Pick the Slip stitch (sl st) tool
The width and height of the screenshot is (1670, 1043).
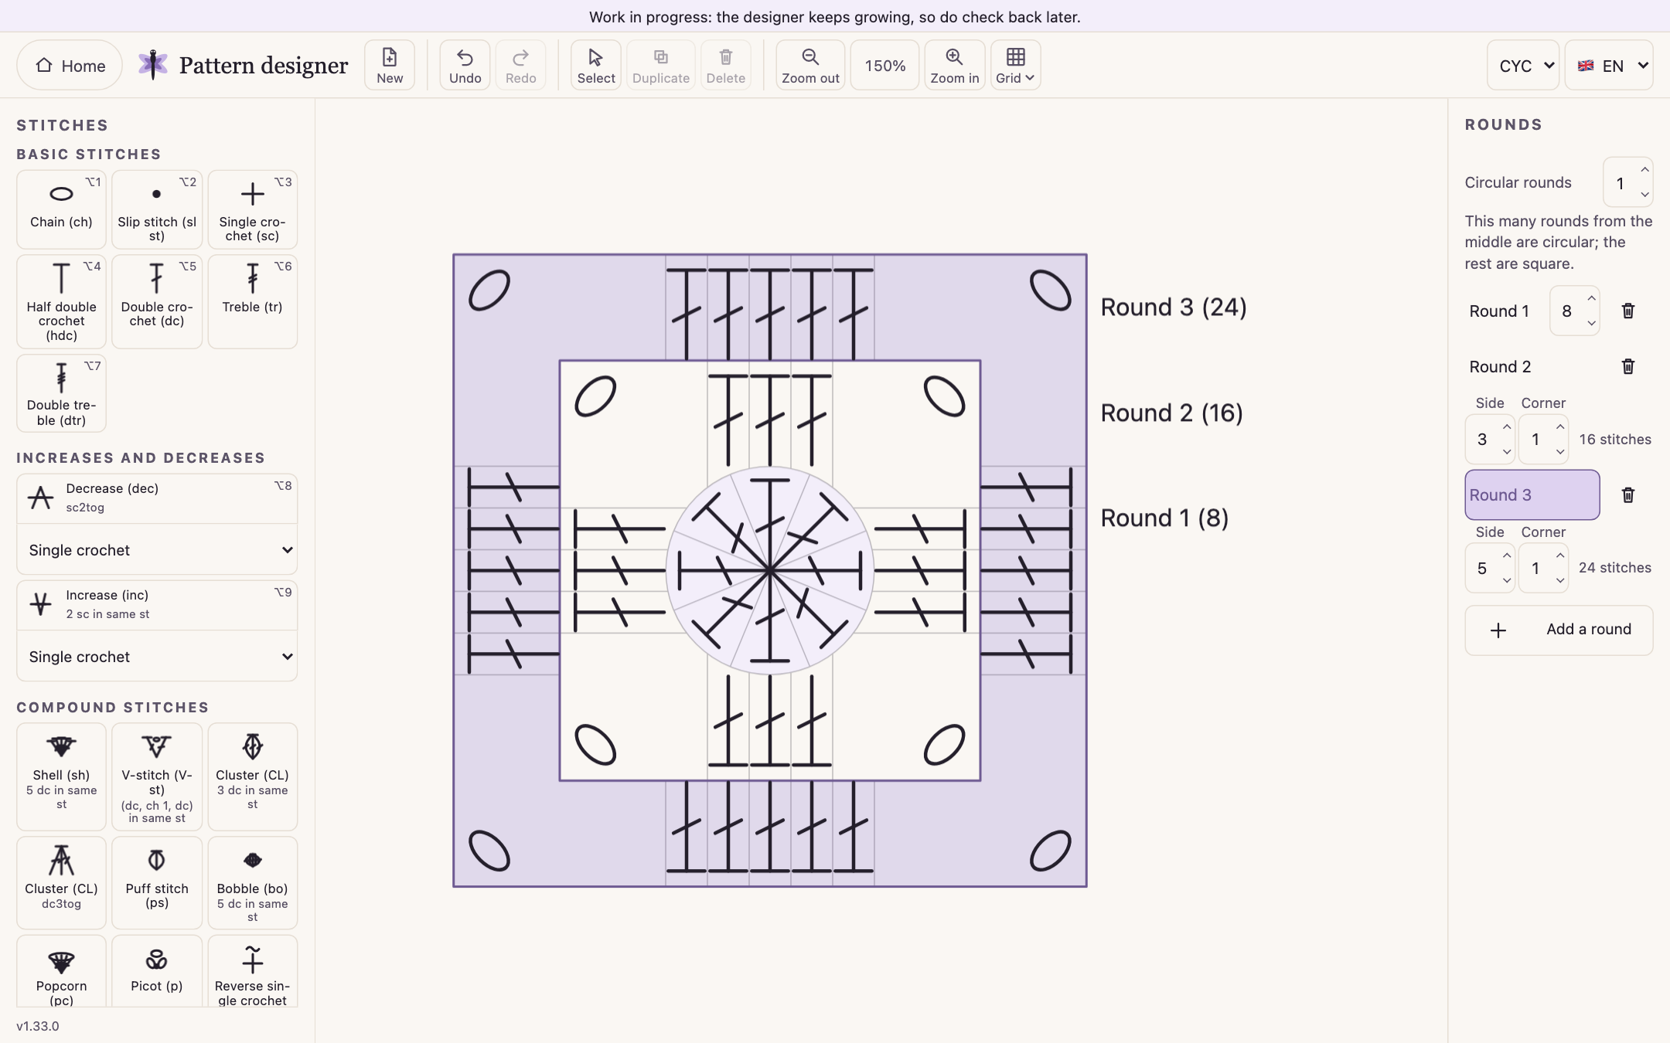[x=157, y=209]
